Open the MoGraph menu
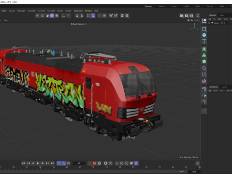232x174 pixels. coord(21,11)
